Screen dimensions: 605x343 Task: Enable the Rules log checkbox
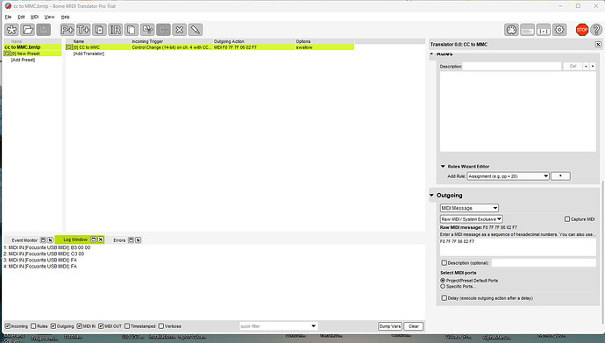[x=33, y=326]
